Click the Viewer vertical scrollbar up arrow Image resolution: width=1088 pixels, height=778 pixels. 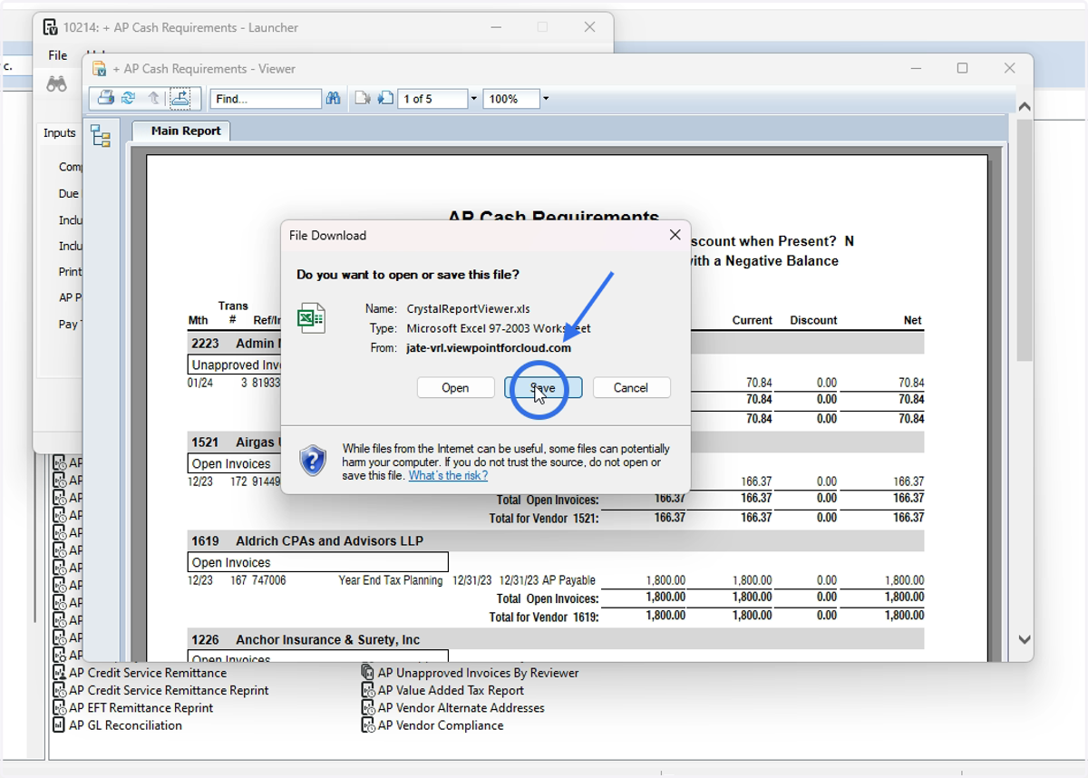click(x=1025, y=107)
